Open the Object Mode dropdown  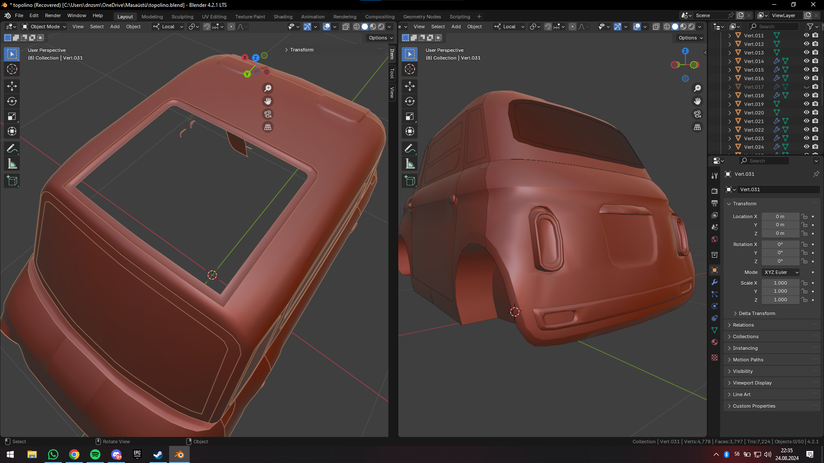tap(44, 27)
